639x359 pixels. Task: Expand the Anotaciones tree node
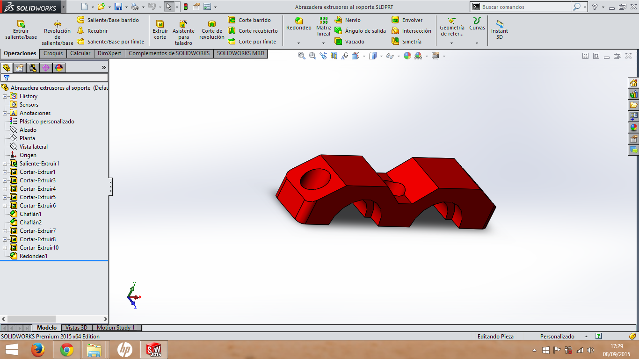5,113
